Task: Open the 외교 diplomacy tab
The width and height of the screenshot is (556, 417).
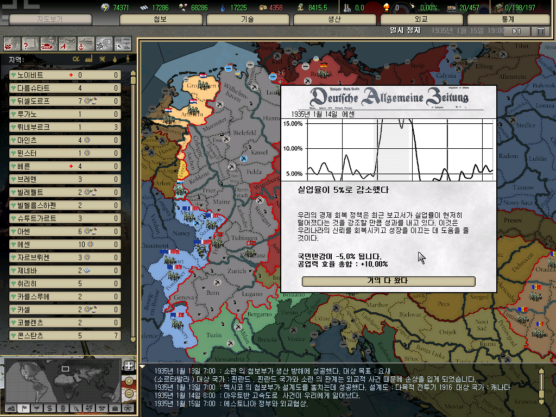Action: (x=421, y=19)
